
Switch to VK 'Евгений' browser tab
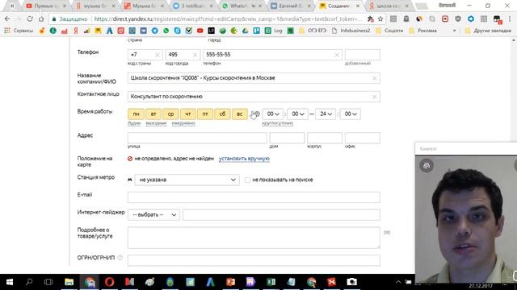point(291,6)
